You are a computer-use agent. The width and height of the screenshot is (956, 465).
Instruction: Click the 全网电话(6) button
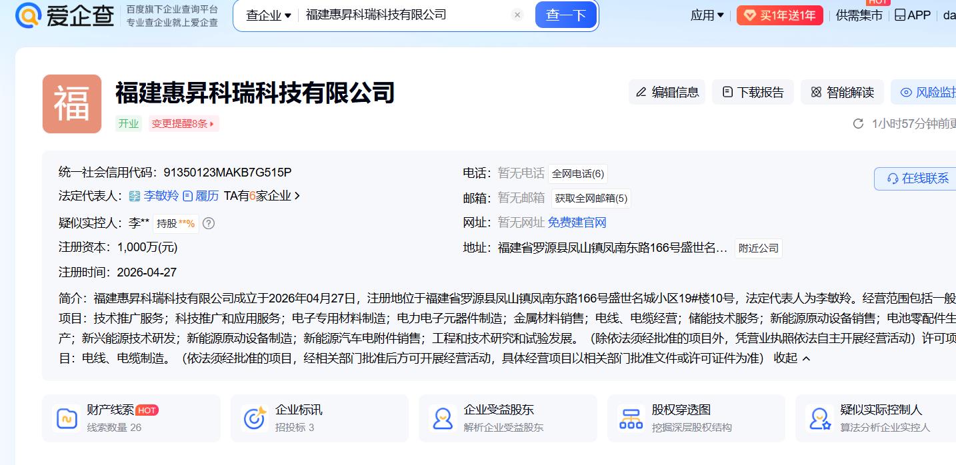coord(578,173)
